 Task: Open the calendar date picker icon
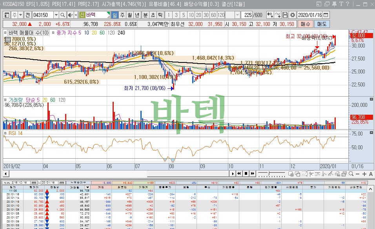pos(326,15)
